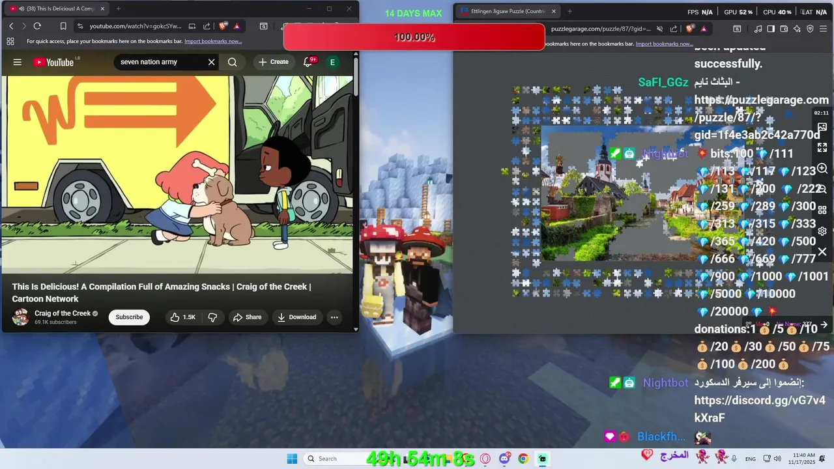
Task: Open the Windows Start menu
Action: point(291,459)
